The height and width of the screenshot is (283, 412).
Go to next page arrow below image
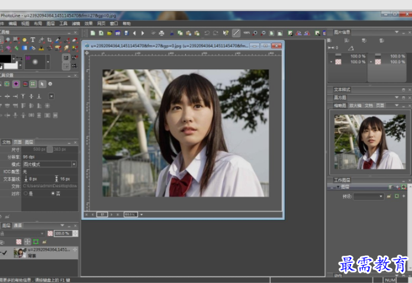coord(112,215)
